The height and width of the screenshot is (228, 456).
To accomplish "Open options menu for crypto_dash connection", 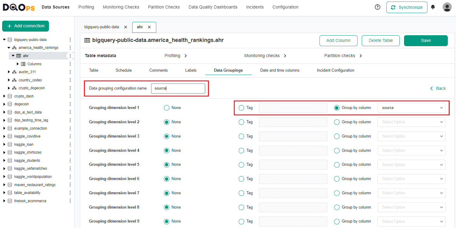I will click(70, 96).
